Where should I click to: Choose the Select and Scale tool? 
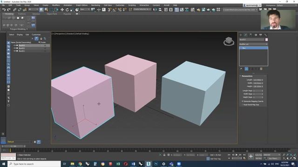(x=72, y=10)
